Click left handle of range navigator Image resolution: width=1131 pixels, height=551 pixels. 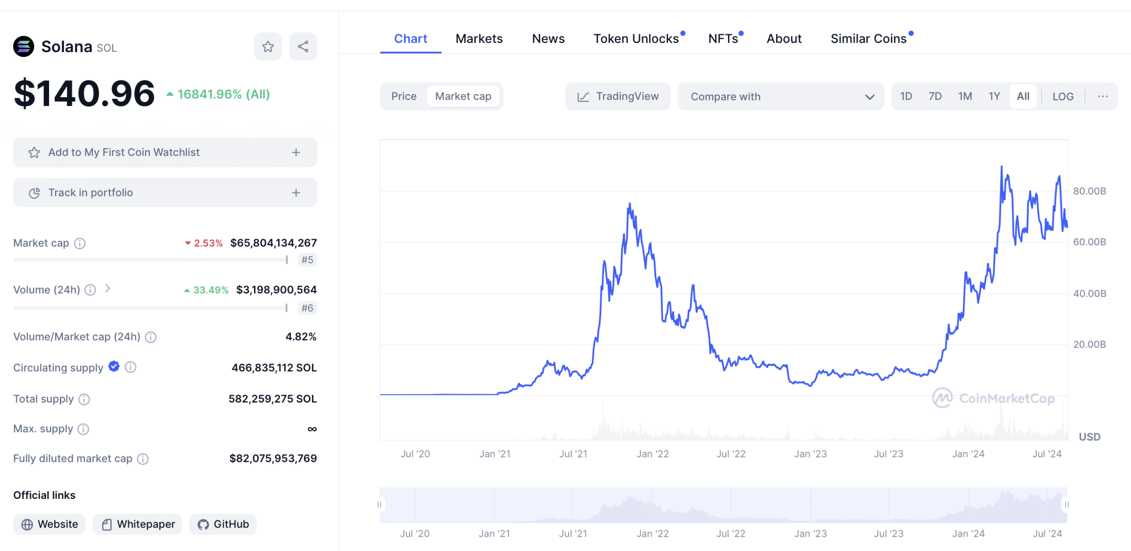pyautogui.click(x=380, y=505)
